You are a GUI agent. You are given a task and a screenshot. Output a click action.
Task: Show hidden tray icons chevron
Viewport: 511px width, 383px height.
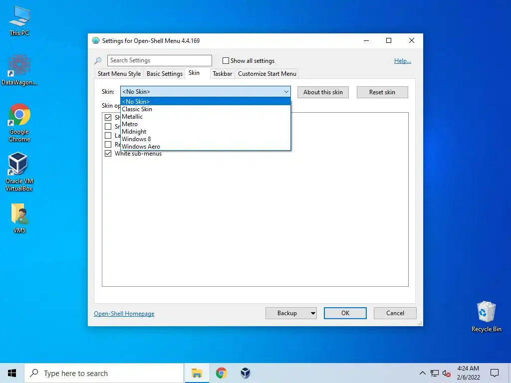tap(422, 373)
